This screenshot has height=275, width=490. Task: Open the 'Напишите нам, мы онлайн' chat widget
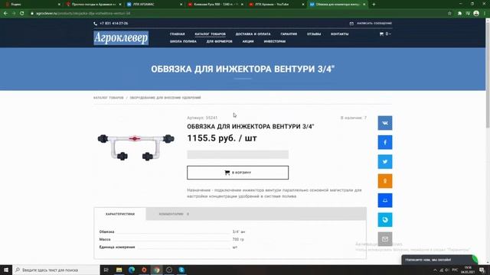click(x=439, y=260)
